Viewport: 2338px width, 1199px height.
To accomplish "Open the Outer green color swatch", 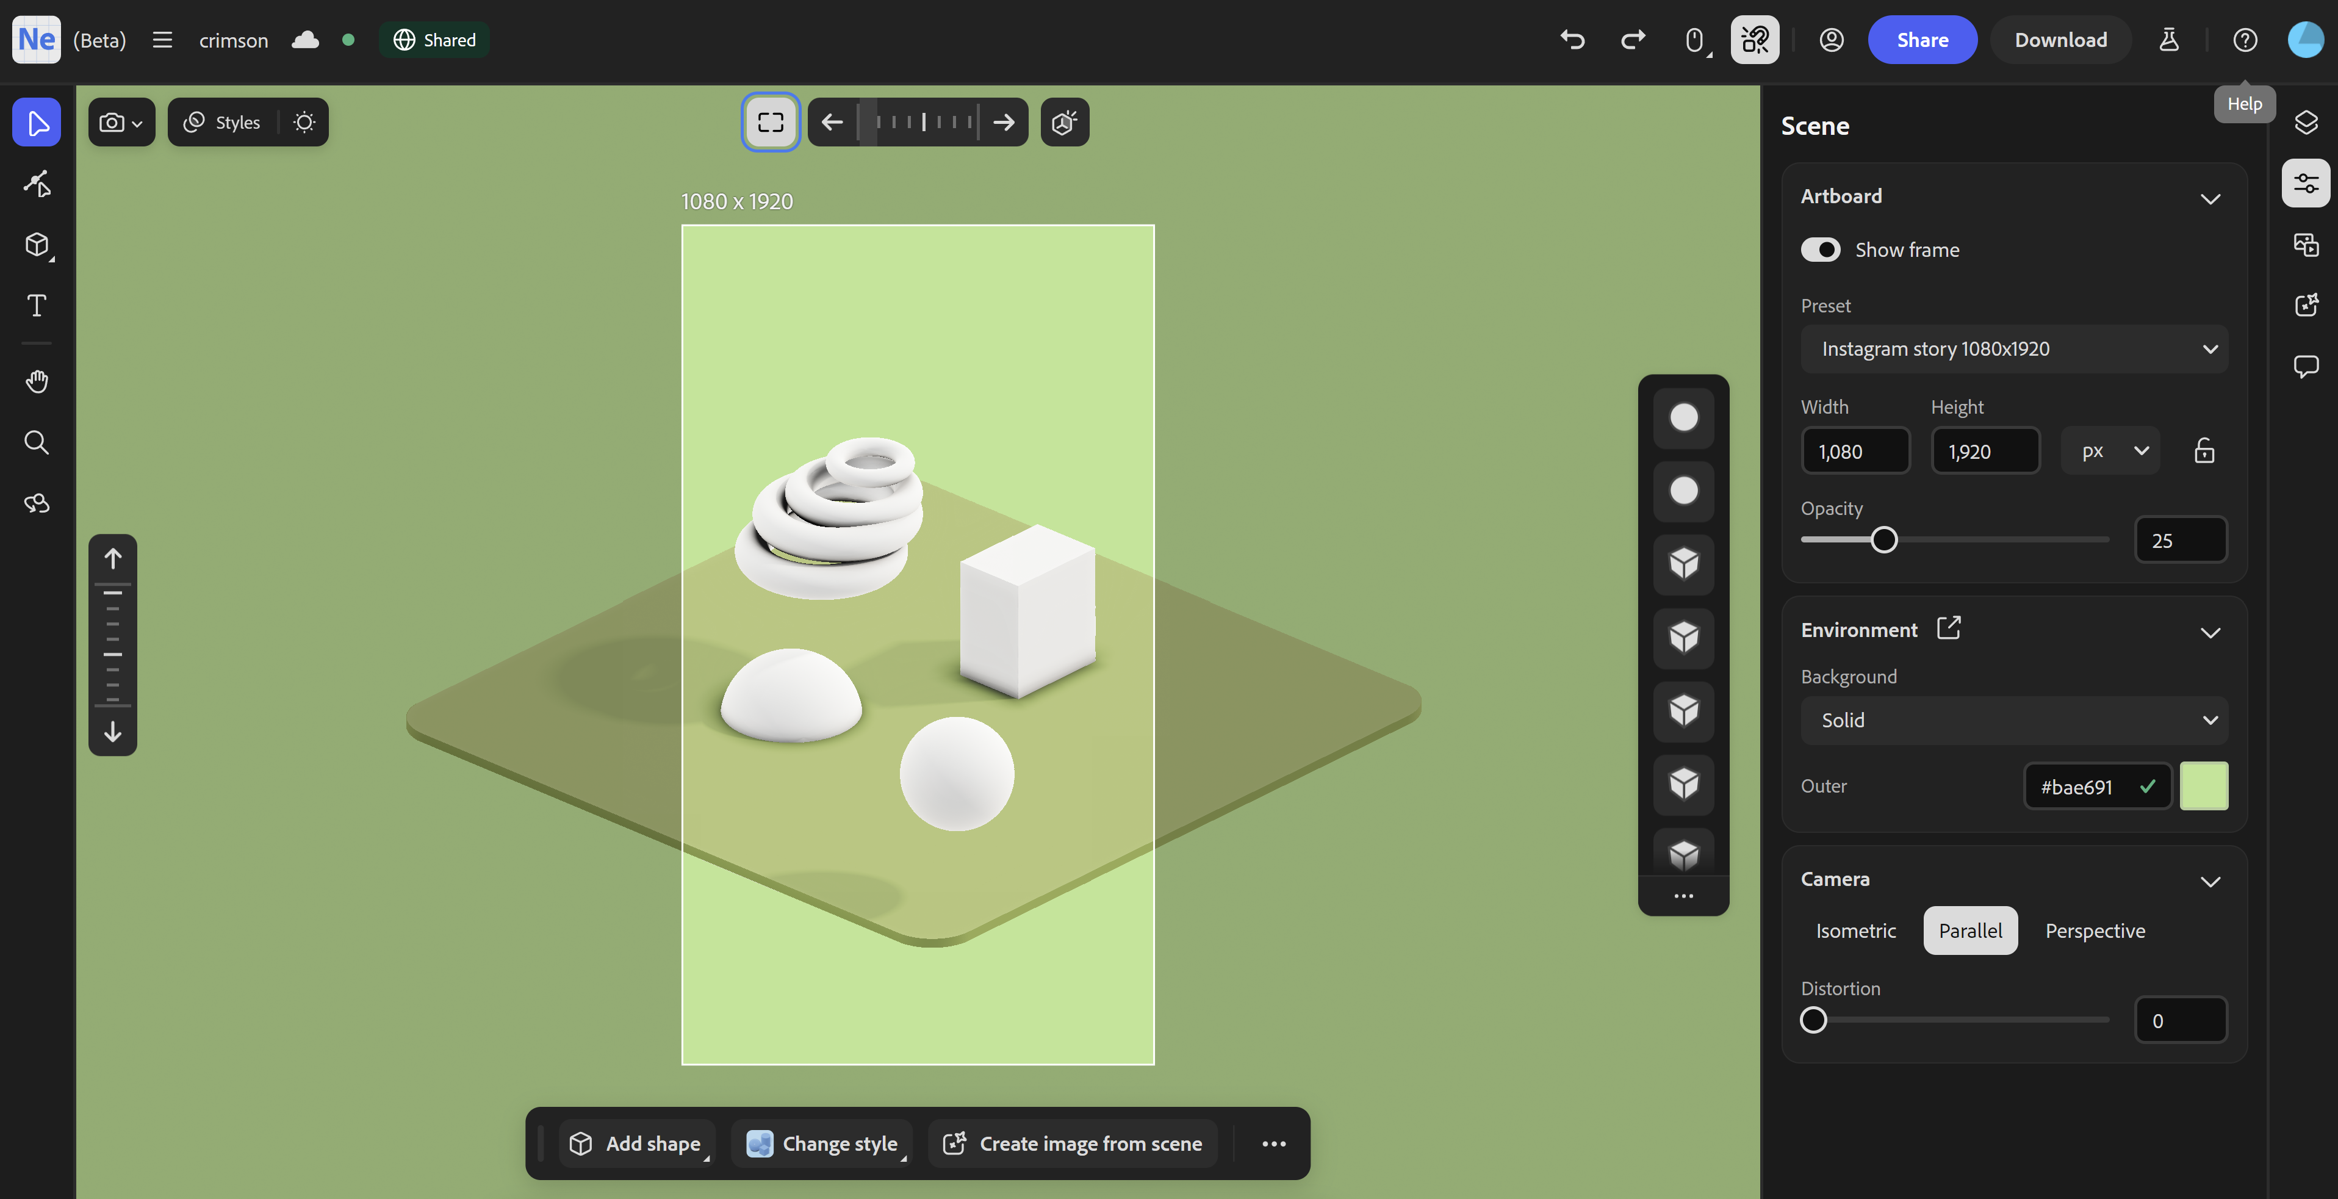I will click(x=2204, y=786).
